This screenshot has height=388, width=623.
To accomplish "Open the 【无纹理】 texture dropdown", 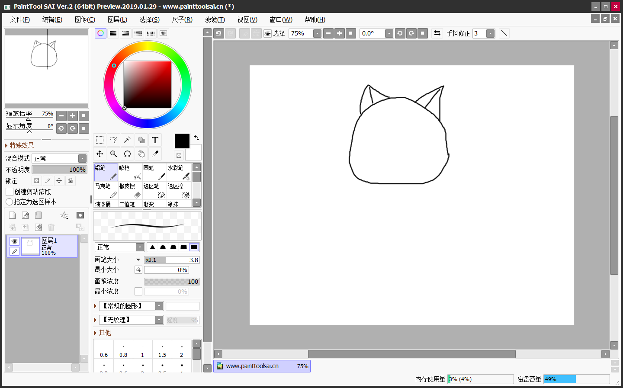I will click(132, 320).
